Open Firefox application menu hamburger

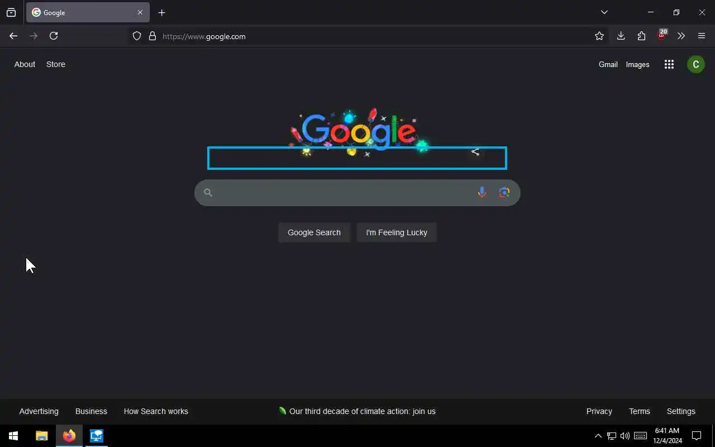click(x=702, y=36)
